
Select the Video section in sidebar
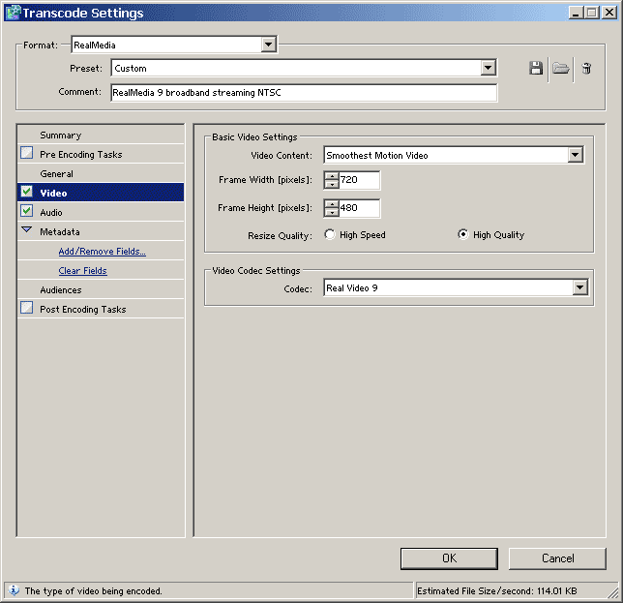click(x=101, y=193)
